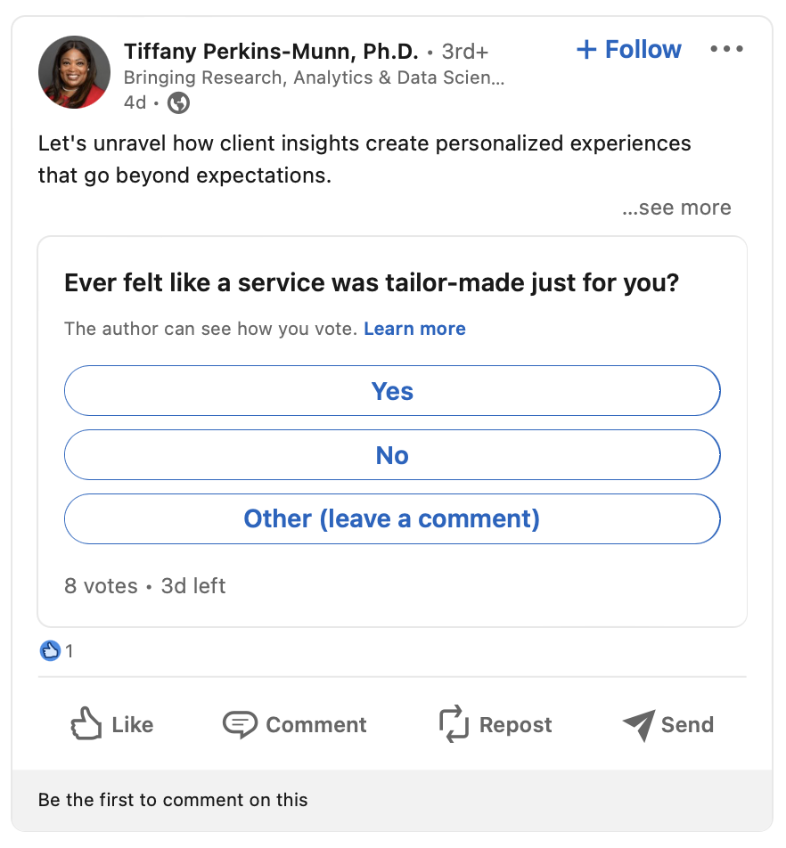Click the plus icon next to Follow
The width and height of the screenshot is (786, 848).
point(586,49)
